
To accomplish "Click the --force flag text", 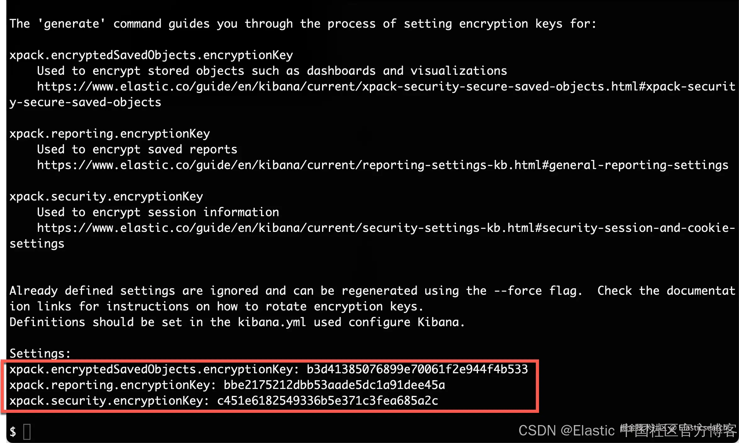I will coord(518,291).
